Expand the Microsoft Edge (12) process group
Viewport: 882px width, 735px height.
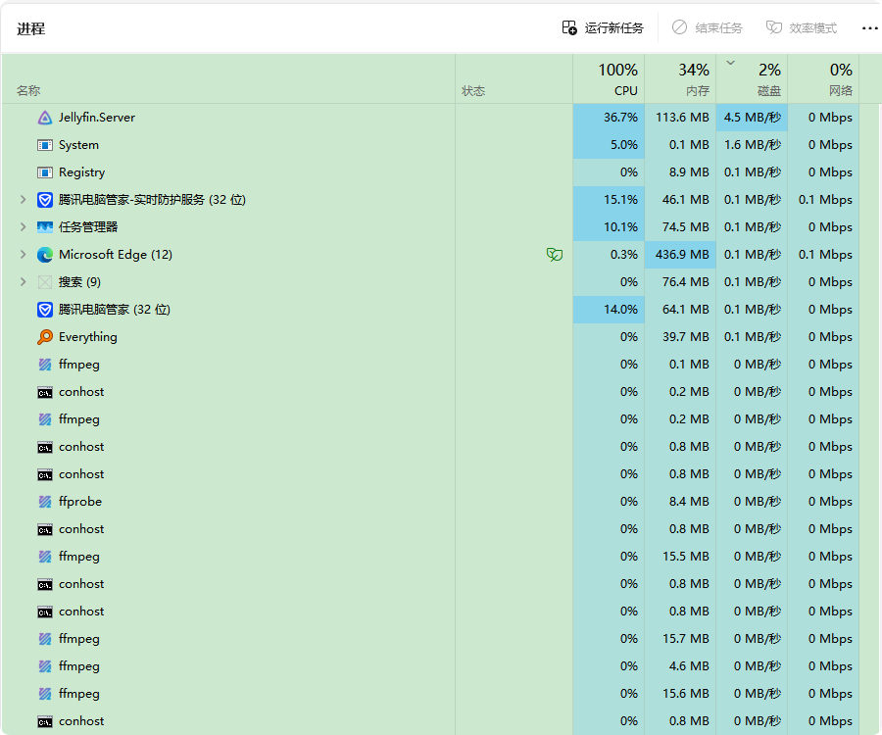pyautogui.click(x=23, y=255)
